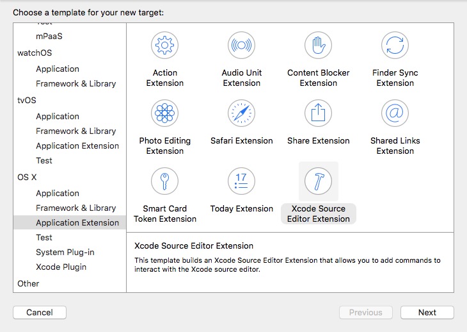Select Framework & Library under OS X
The image size is (467, 332).
point(75,208)
